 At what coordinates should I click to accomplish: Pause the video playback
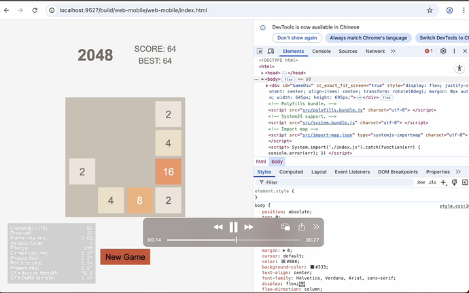pos(233,227)
